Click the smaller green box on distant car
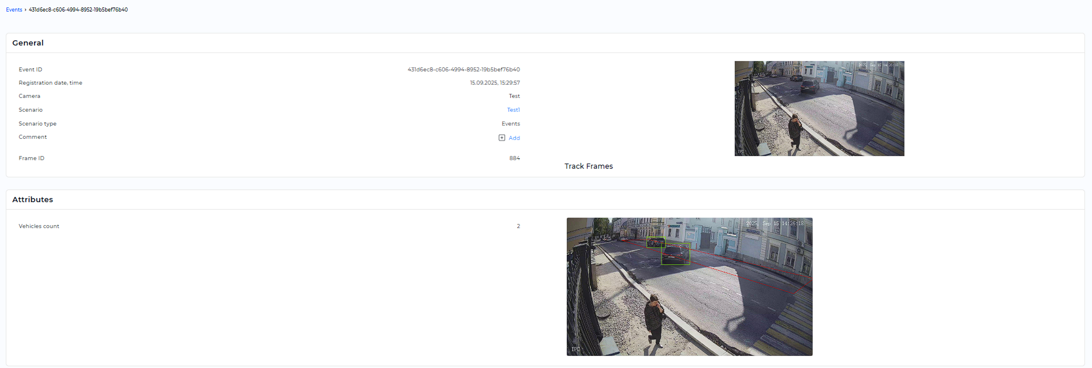The image size is (1092, 368). click(655, 242)
